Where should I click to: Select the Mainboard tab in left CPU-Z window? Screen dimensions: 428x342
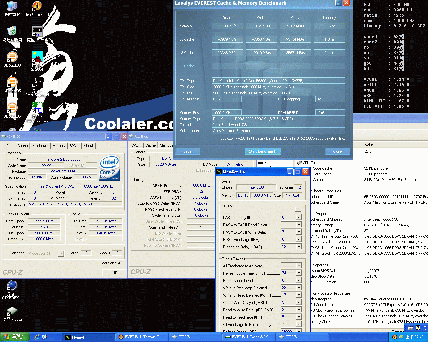pos(40,146)
